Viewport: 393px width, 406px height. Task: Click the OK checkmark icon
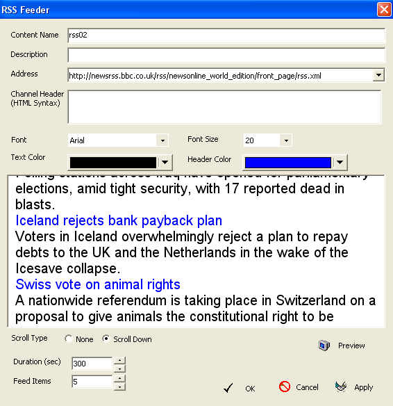[x=228, y=388]
